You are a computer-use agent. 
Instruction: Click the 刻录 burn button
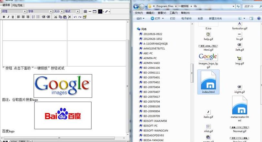point(200,18)
